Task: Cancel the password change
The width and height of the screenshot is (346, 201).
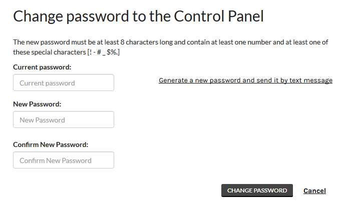Action: pos(314,191)
